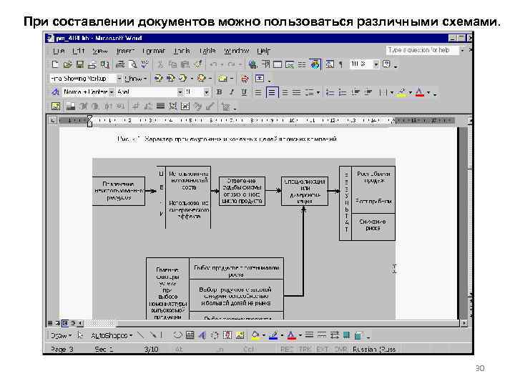The width and height of the screenshot is (515, 386).
Task: Decrease paragraph indent
Action: [355, 92]
